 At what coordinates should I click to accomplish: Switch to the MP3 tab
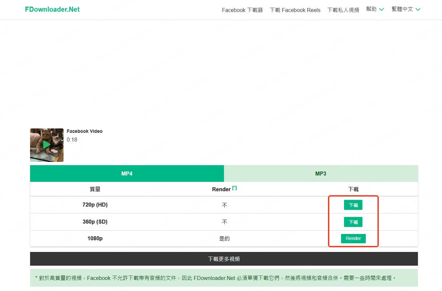[x=321, y=173]
